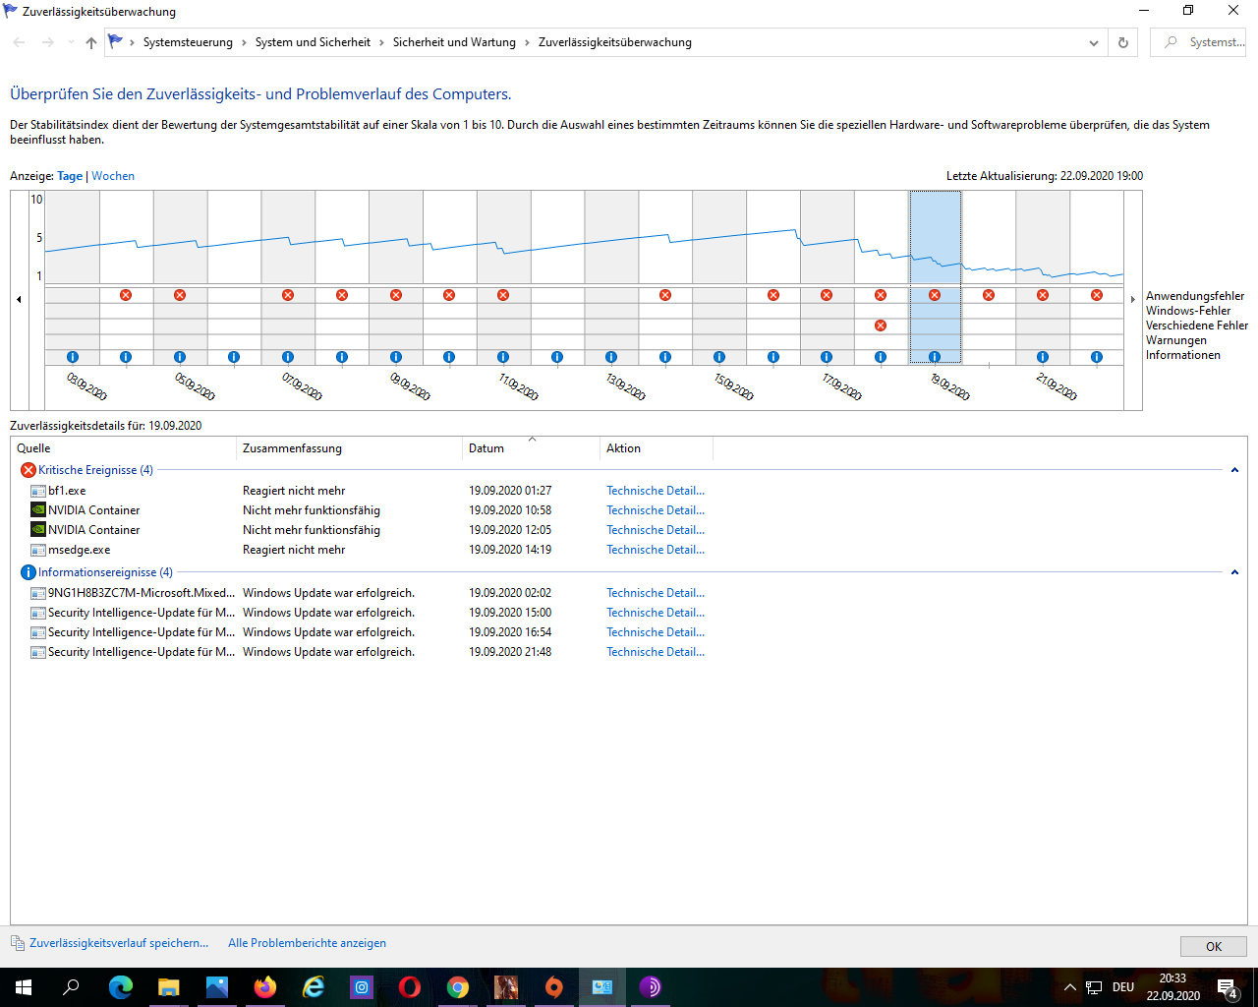Click information icon for 06.09.2020

(234, 357)
